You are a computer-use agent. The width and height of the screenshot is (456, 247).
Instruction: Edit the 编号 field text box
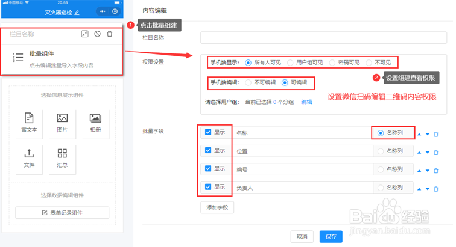tap(303, 169)
